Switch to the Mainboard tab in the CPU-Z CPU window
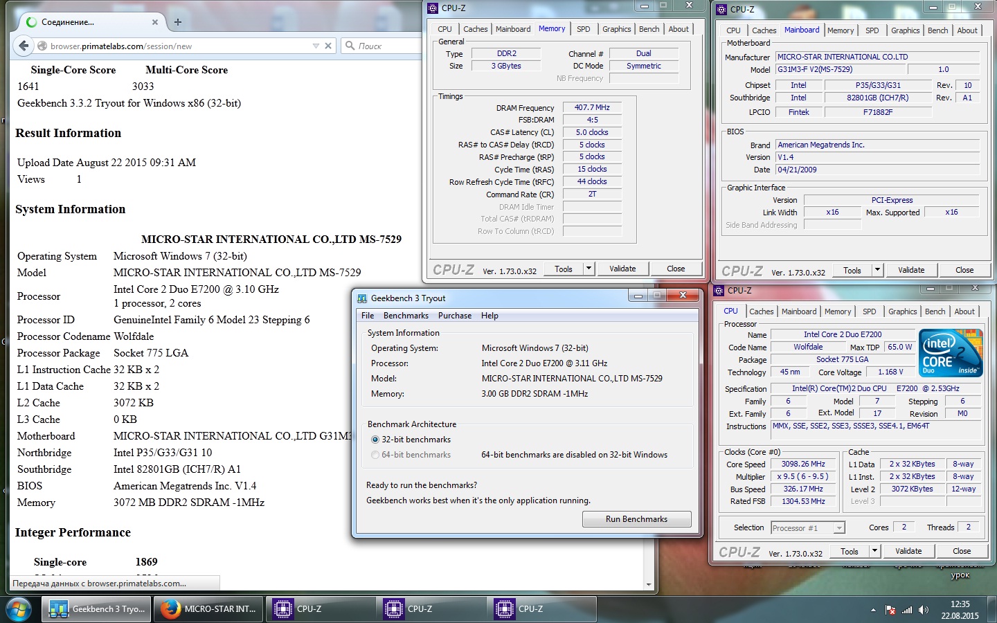The width and height of the screenshot is (997, 623). pos(799,311)
